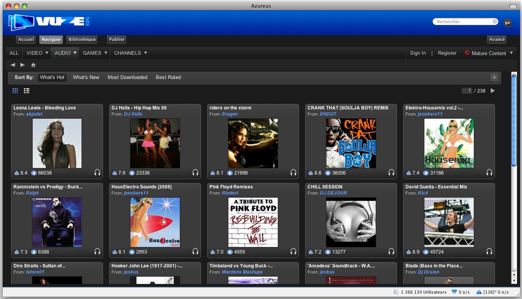Sort by What's New
The image size is (522, 299).
point(86,77)
